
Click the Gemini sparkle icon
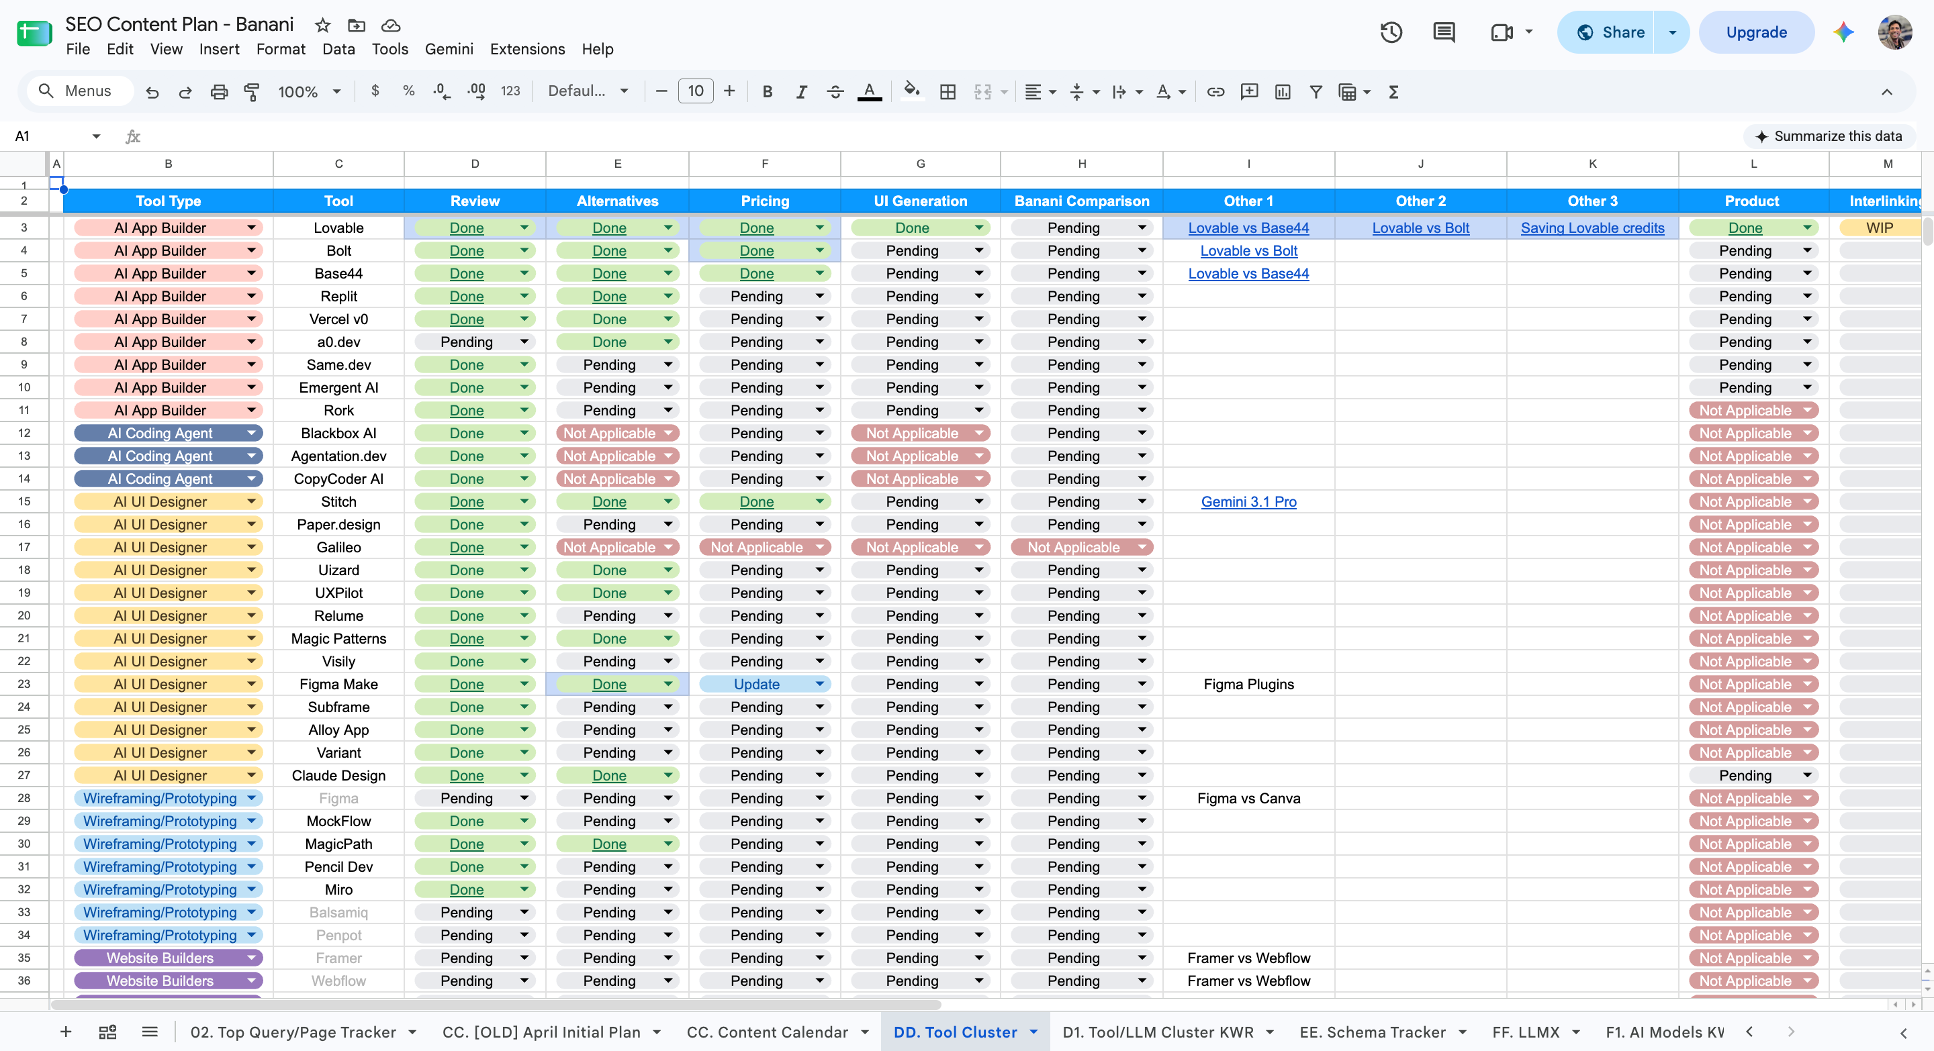tap(1843, 32)
